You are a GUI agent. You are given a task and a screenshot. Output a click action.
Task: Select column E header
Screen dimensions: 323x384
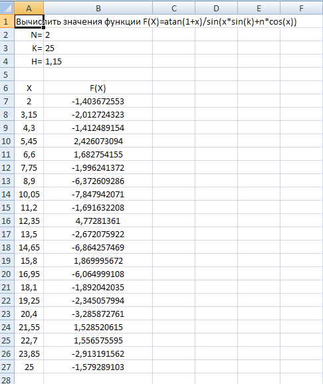point(259,9)
